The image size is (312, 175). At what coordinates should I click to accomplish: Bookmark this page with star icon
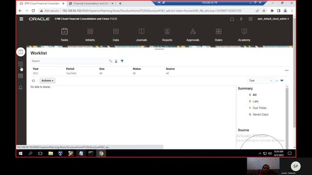[x=264, y=11]
